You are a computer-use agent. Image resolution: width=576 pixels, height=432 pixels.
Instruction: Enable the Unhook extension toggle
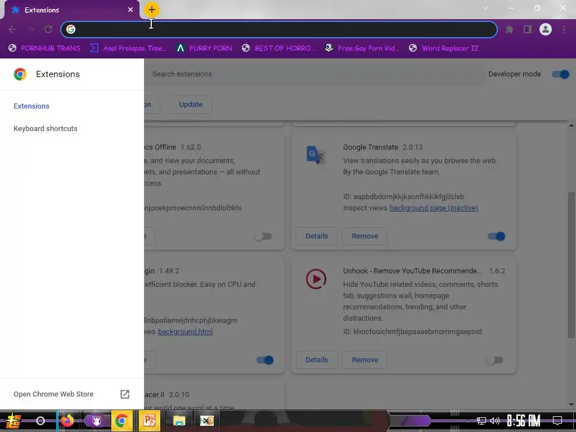pyautogui.click(x=494, y=360)
